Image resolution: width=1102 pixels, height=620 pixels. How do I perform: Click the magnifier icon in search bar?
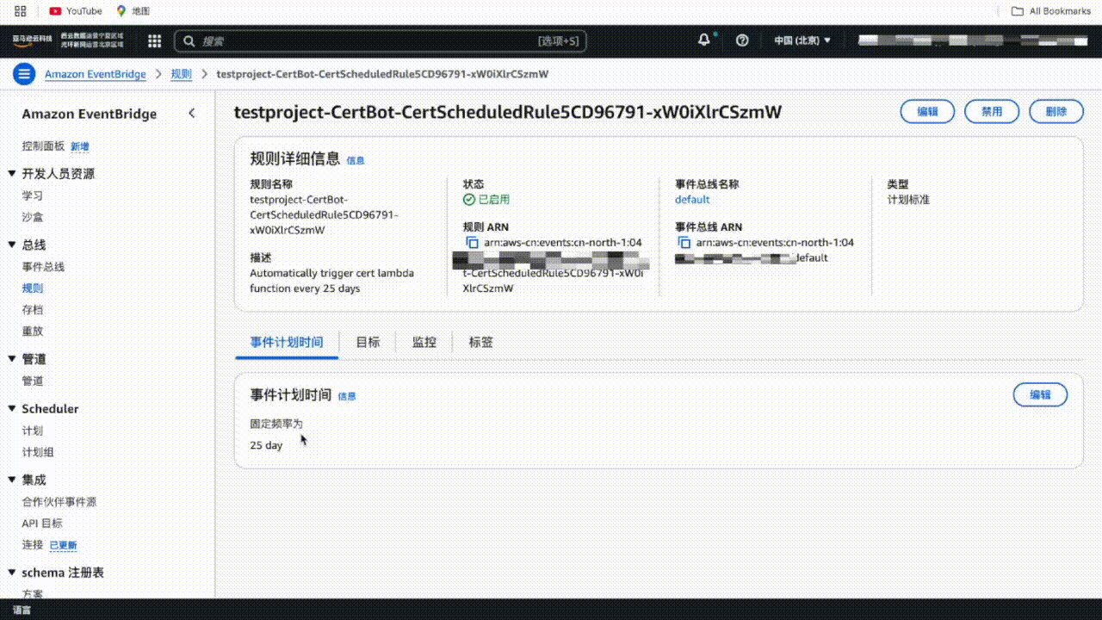[189, 40]
